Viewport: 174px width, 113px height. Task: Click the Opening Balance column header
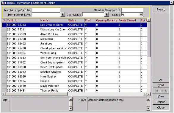pos(107,20)
